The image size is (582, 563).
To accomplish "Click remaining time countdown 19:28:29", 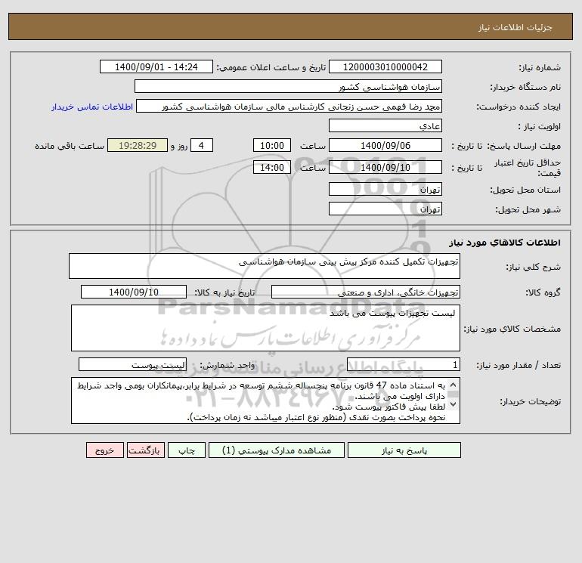I will tap(138, 146).
